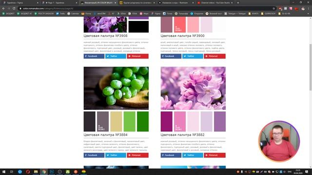This screenshot has width=312, height=175.
Task: Select light green swatch in palette №3884
Action: tap(130, 122)
